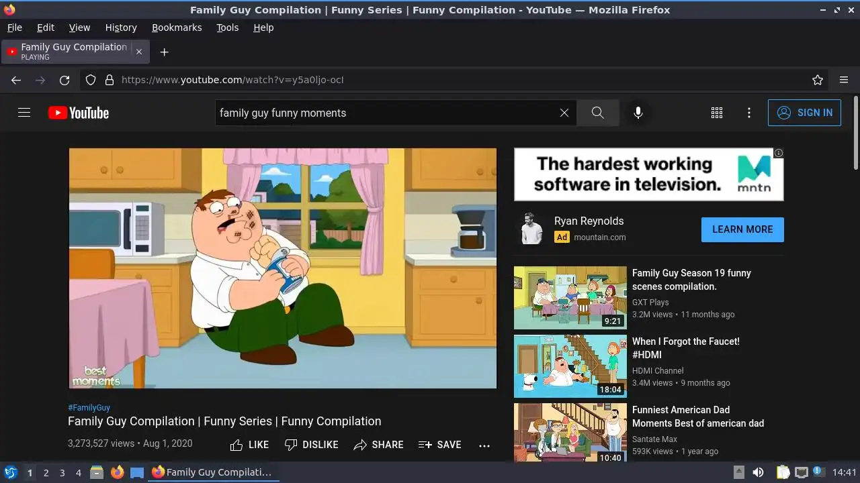Open the YouTube hamburger guide menu
The image size is (860, 483).
coord(24,113)
